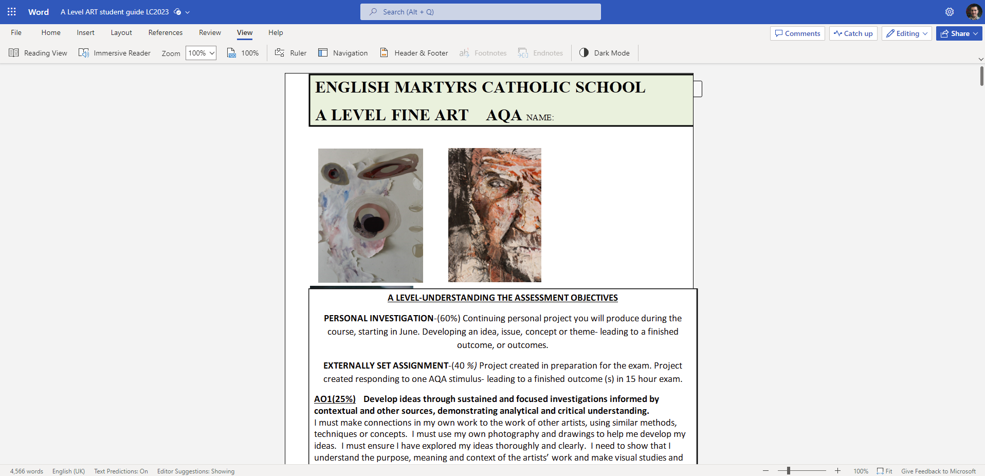
Task: Open the File menu
Action: (x=16, y=32)
